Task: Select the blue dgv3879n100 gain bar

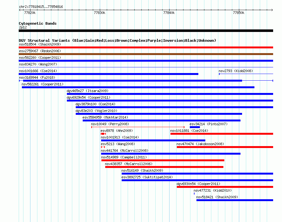Action: coord(175,107)
